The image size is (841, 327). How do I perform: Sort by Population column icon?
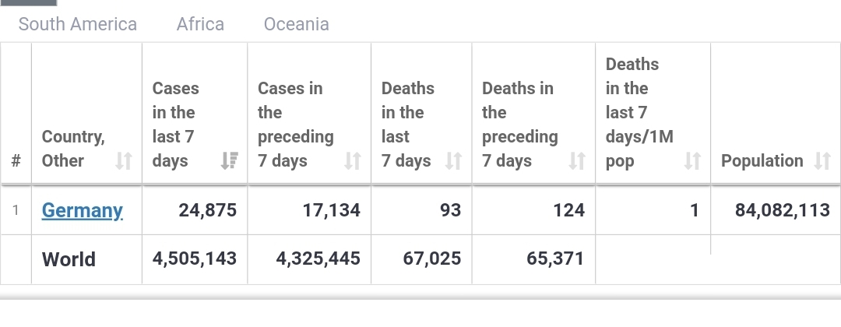coord(822,161)
